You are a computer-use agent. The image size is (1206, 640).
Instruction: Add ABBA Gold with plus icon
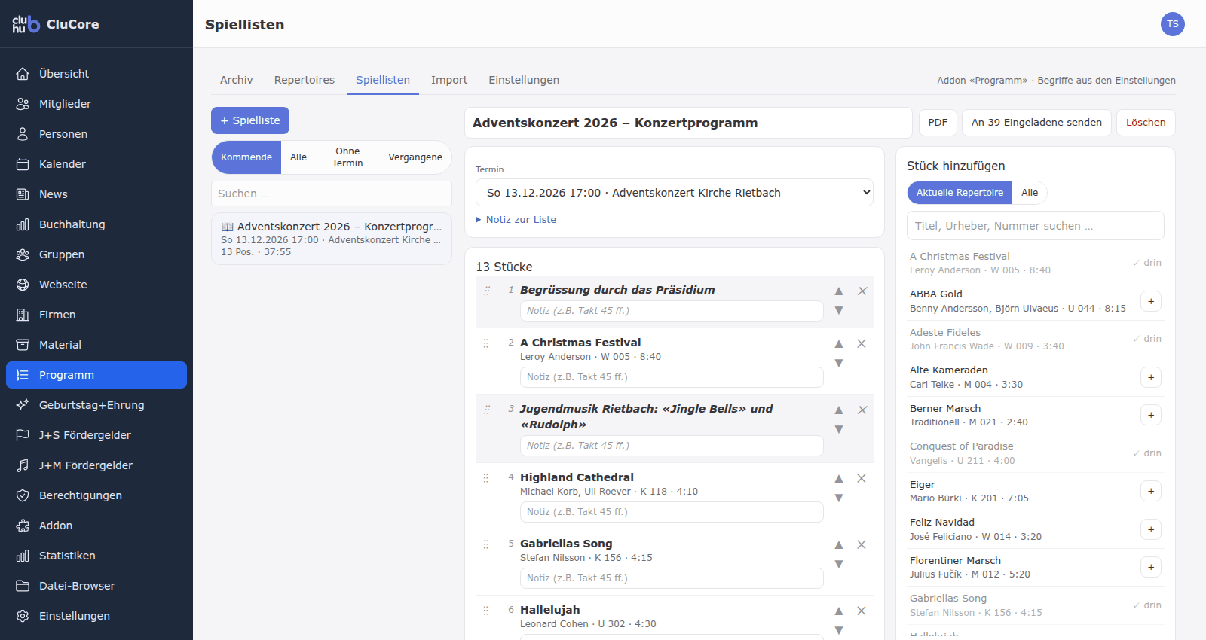pos(1151,301)
